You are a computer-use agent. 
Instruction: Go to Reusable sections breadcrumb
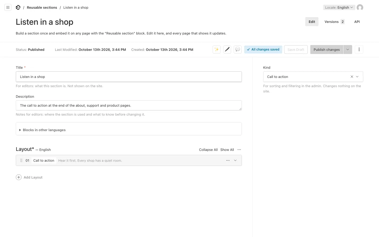coord(42,7)
